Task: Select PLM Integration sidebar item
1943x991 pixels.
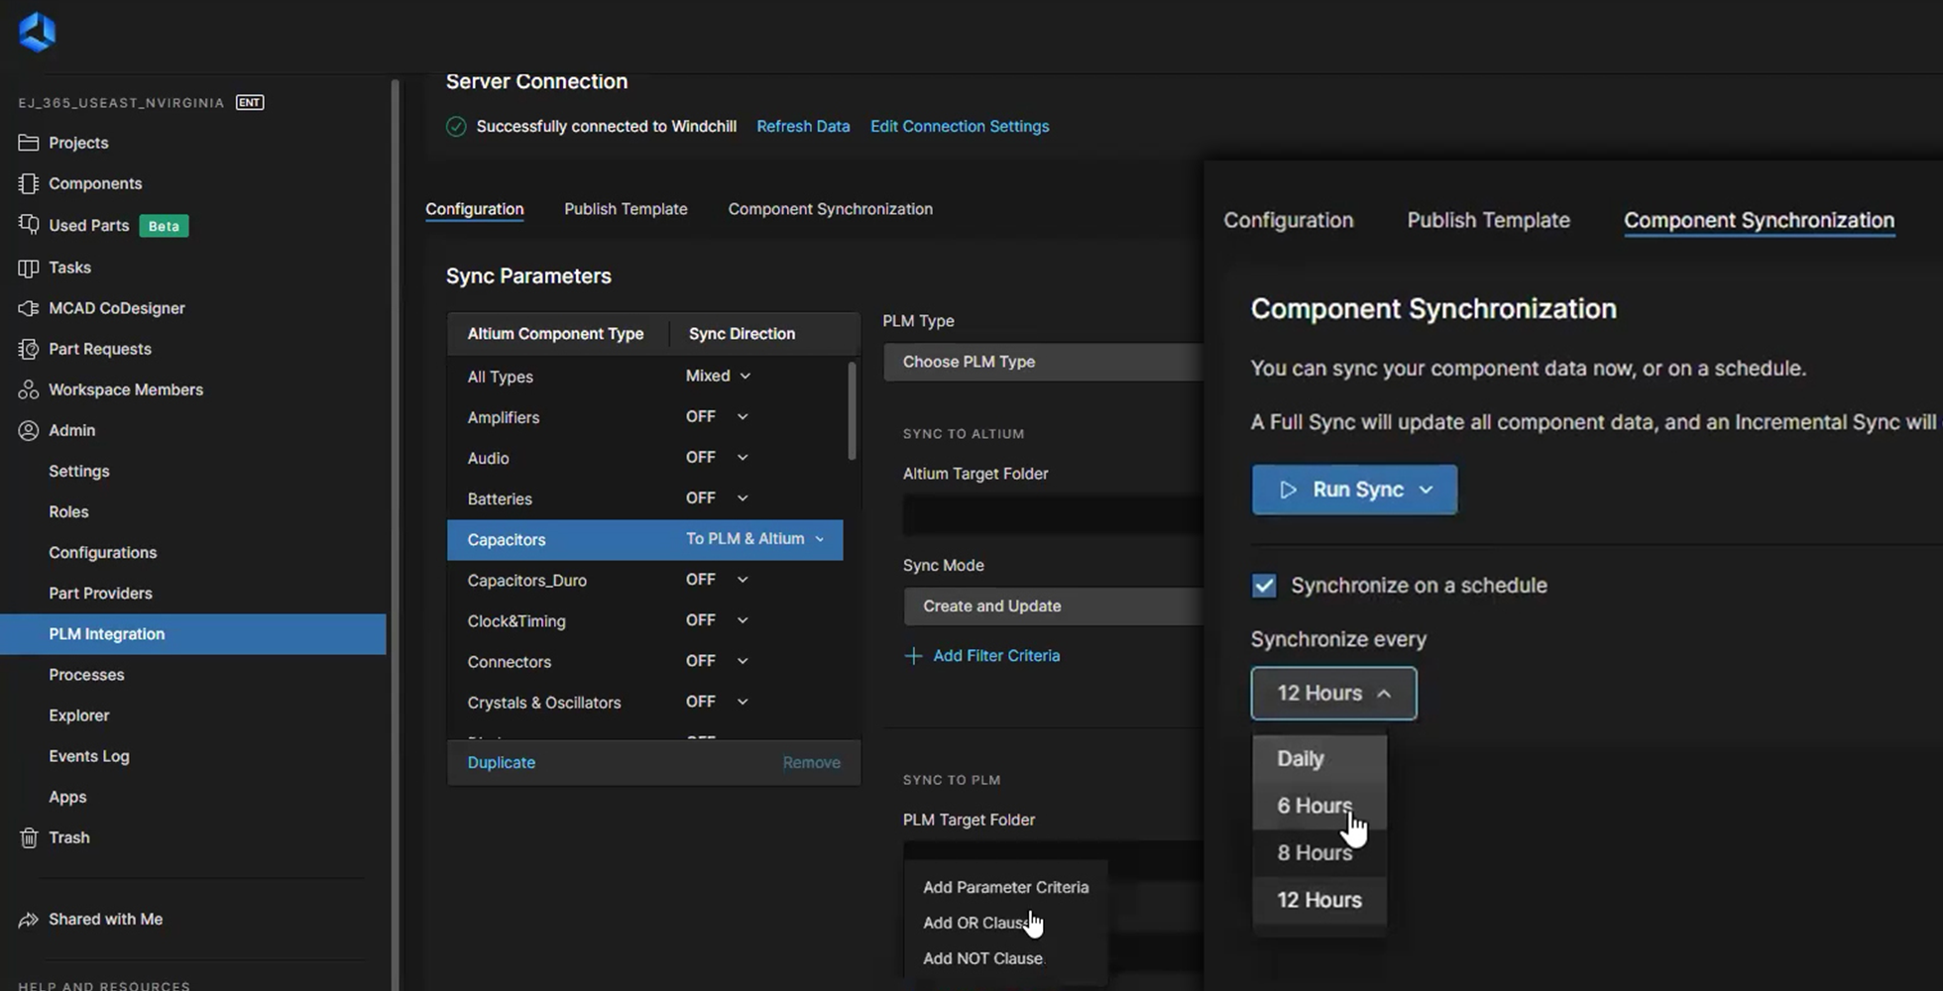Action: (x=193, y=634)
